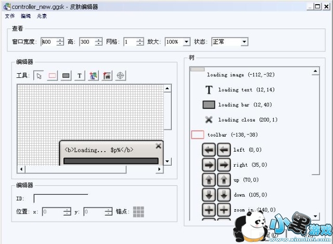Click first up arrow icon in tree
The width and height of the screenshot is (333, 244).
209,180
